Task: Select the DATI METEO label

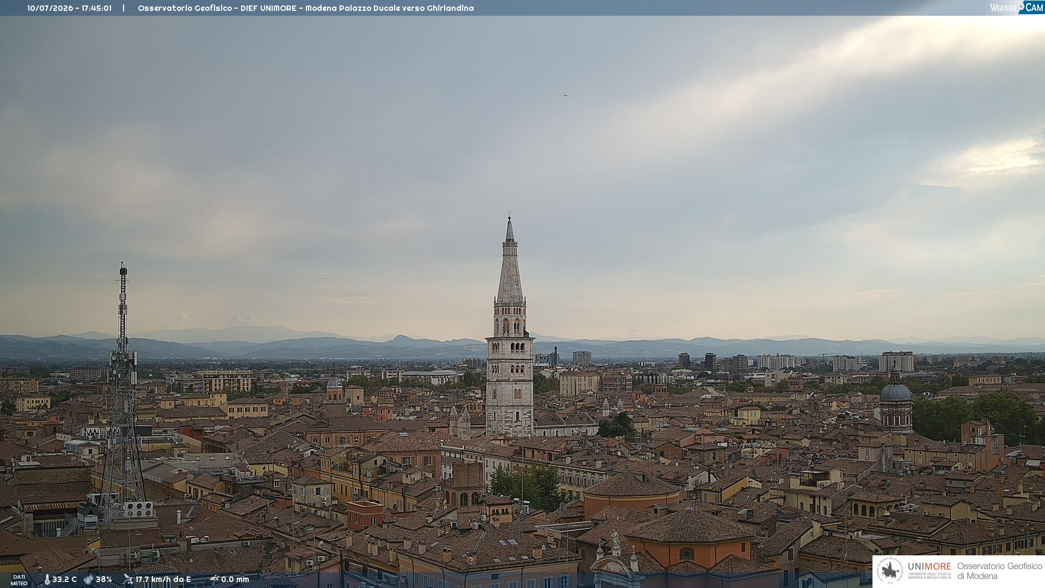Action: click(x=19, y=580)
